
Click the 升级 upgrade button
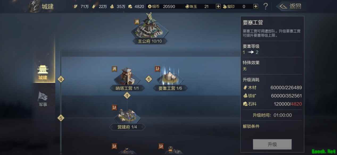coord(272,144)
